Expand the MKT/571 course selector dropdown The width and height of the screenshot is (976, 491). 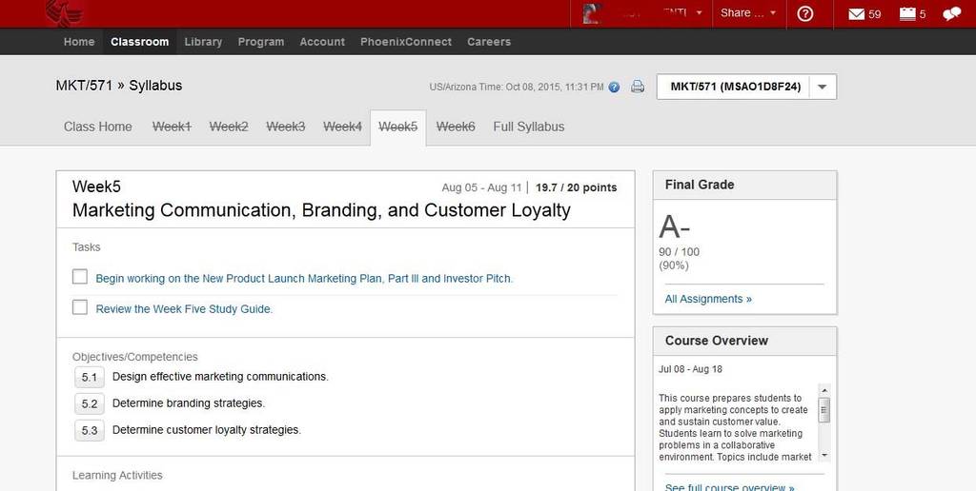823,87
